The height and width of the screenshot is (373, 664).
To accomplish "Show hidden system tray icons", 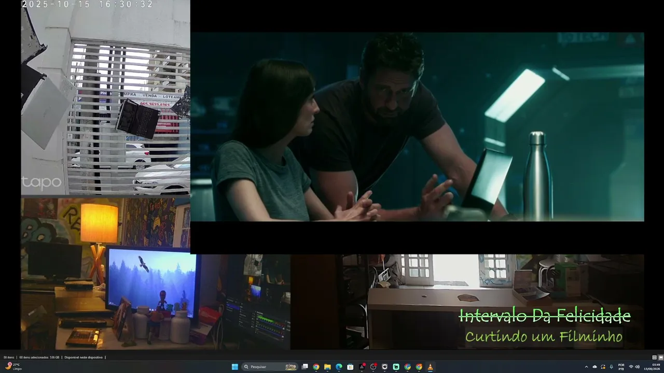I will (587, 367).
